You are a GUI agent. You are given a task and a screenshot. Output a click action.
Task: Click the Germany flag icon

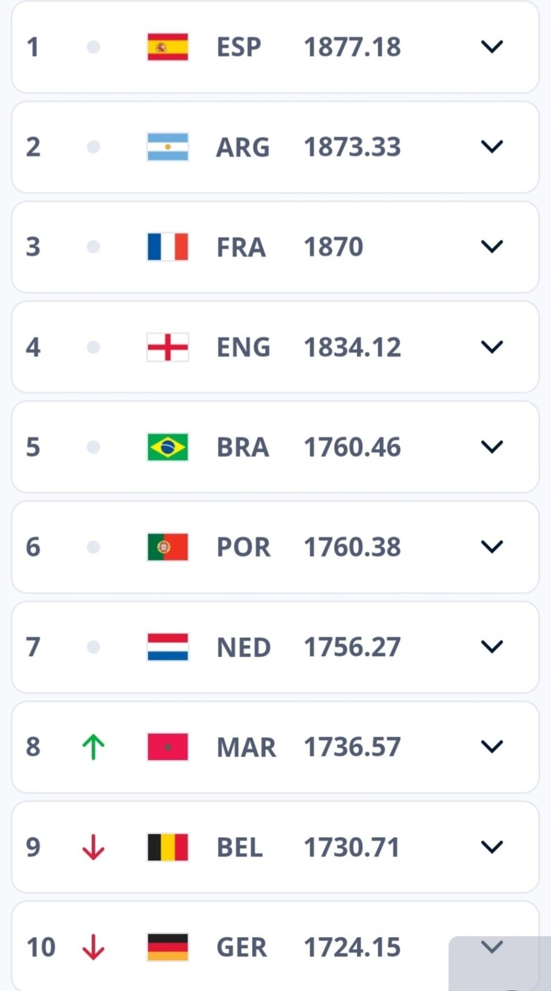point(167,947)
